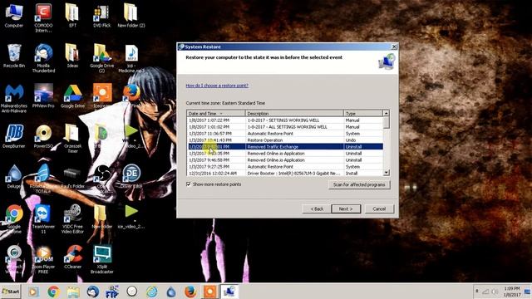The height and width of the screenshot is (299, 532).
Task: Click the Back button
Action: [x=317, y=208]
